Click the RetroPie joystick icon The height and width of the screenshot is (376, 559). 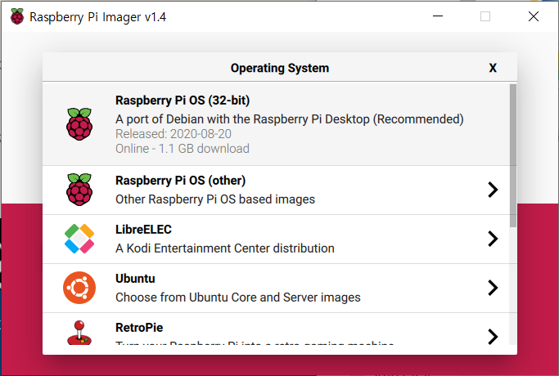coord(79,333)
